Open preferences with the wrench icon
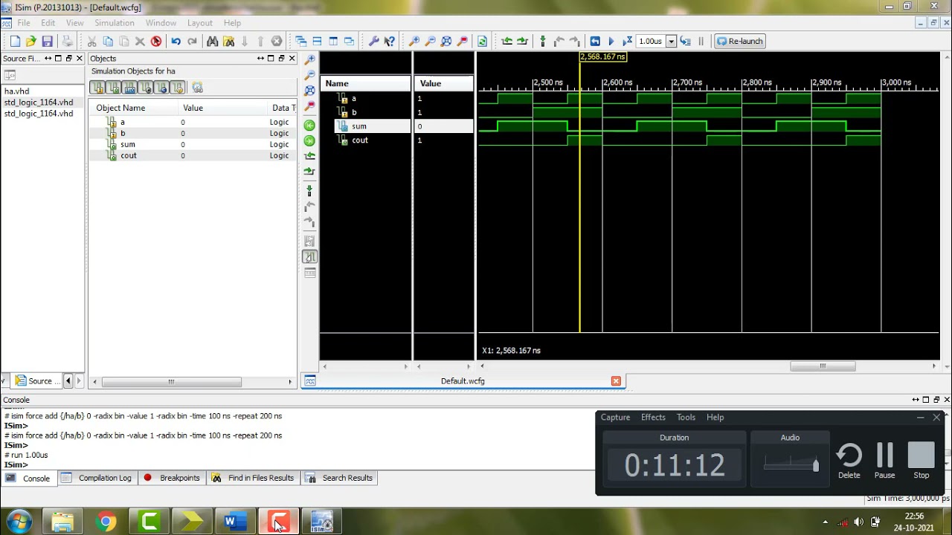 click(374, 42)
